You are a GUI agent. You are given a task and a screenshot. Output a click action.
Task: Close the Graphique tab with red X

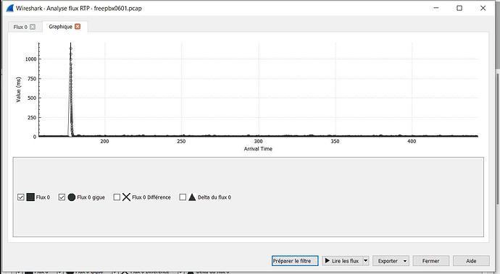point(78,27)
